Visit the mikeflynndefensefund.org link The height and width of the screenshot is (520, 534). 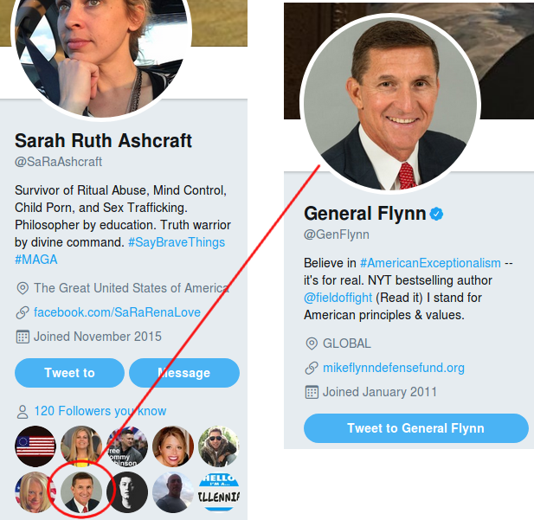pos(394,368)
